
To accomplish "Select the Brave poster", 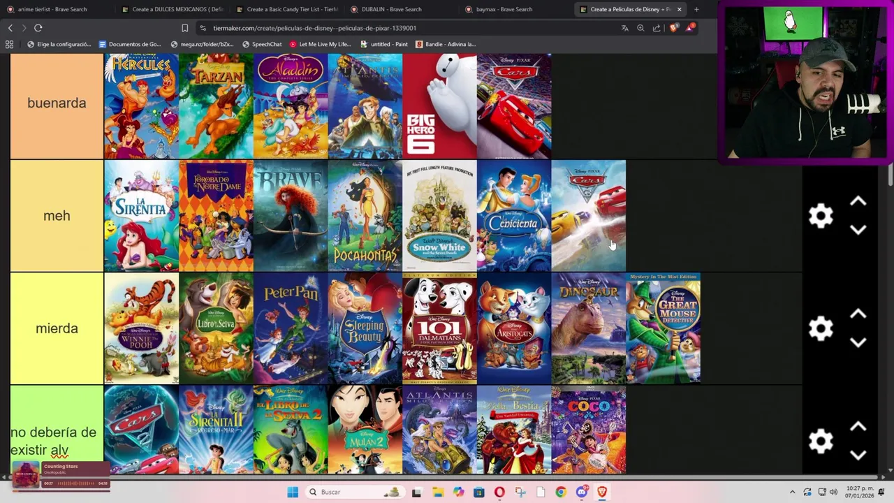I will click(291, 216).
